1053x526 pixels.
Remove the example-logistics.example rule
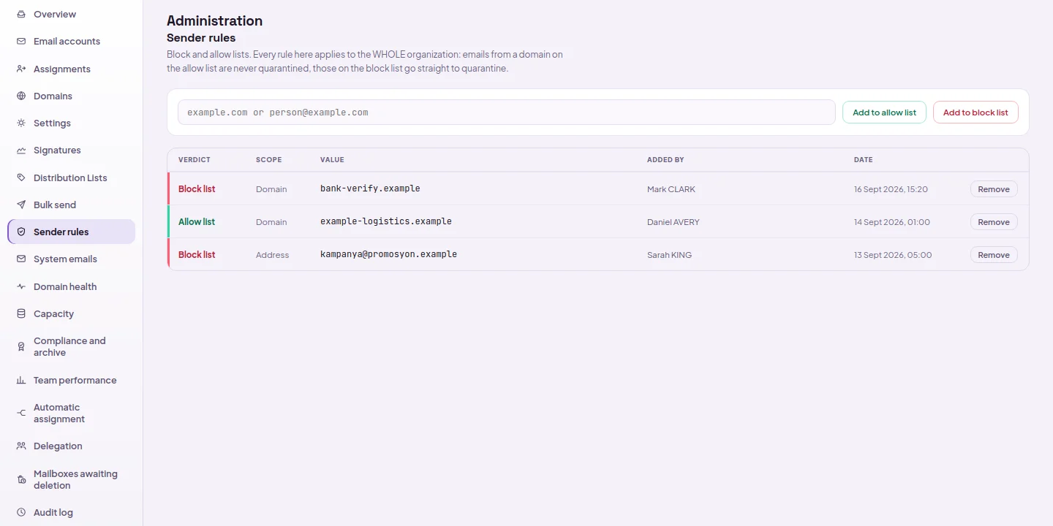click(x=994, y=222)
